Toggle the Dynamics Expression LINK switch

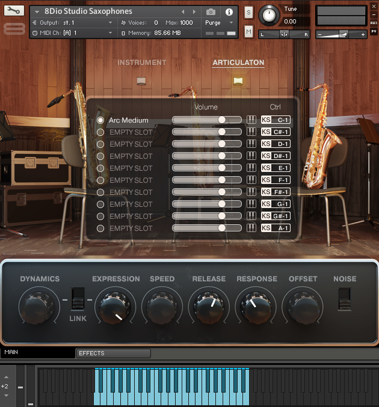pyautogui.click(x=78, y=299)
